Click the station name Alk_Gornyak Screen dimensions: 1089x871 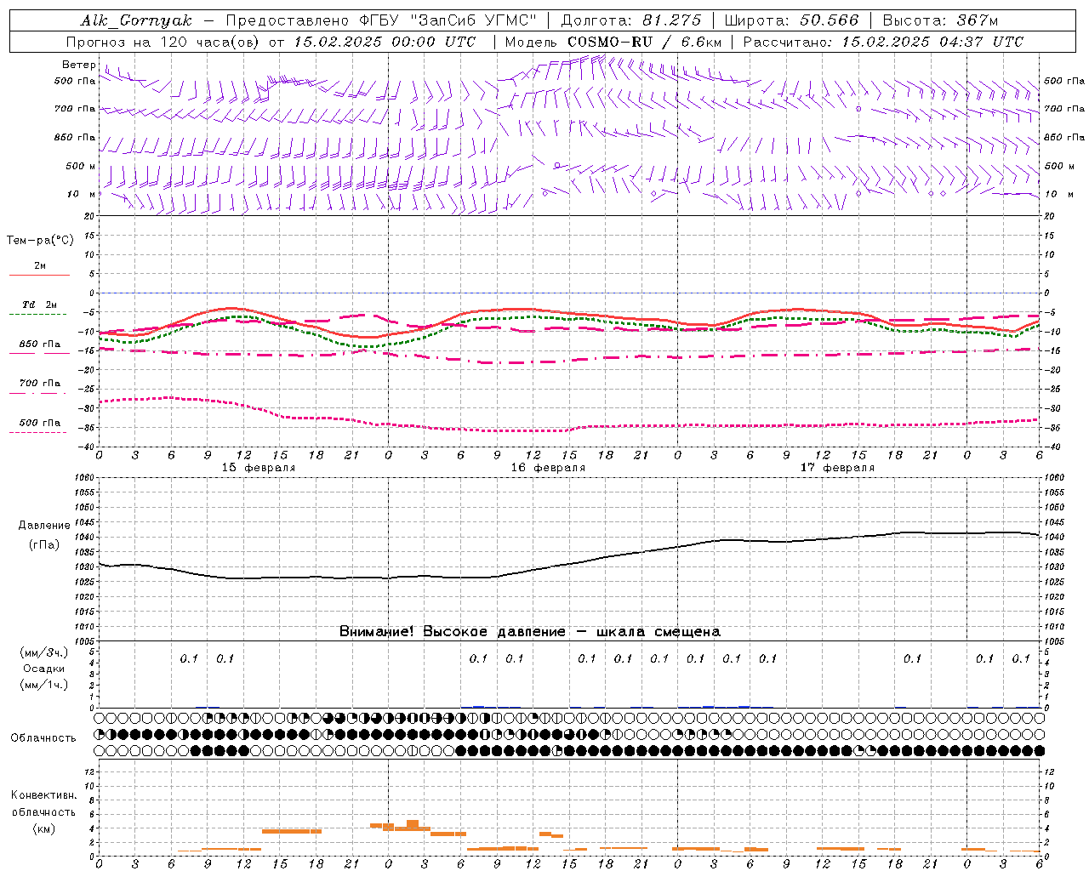136,20
